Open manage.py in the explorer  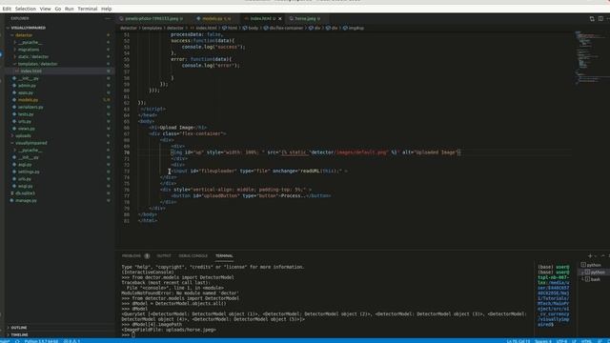click(x=26, y=200)
